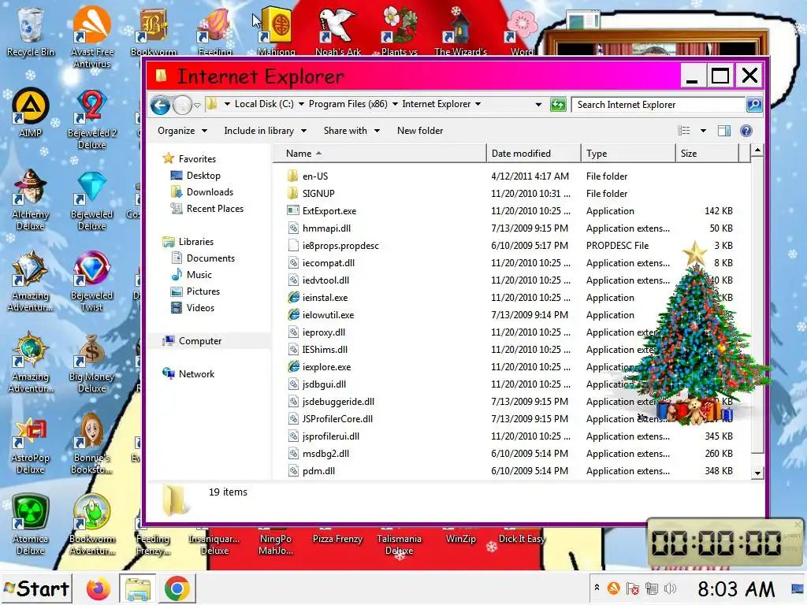This screenshot has width=807, height=605.
Task: Show hidden tray icons arrow
Action: [597, 588]
